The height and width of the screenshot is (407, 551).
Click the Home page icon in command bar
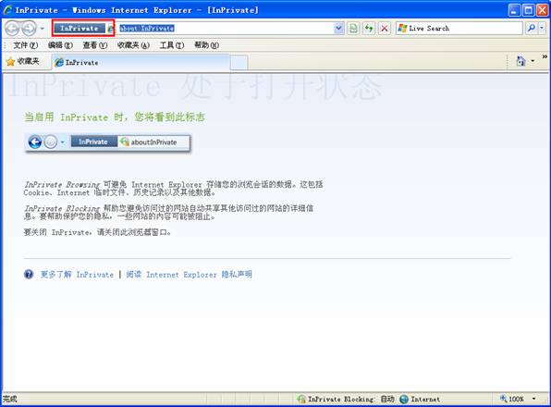click(x=520, y=61)
